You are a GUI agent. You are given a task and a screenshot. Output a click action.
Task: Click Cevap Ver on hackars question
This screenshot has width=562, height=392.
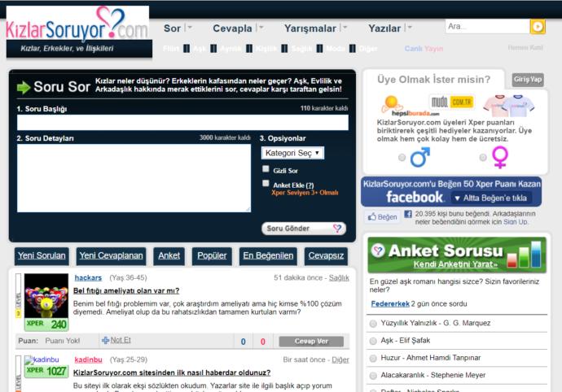[311, 342]
